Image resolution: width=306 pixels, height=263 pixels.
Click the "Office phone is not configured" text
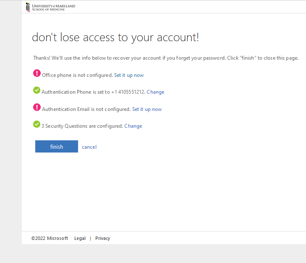coord(78,75)
